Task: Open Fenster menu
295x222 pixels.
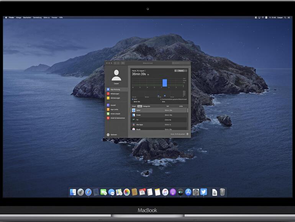Action: 54,17
